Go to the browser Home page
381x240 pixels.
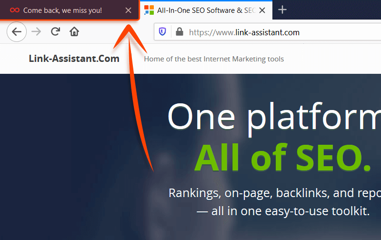tap(74, 32)
